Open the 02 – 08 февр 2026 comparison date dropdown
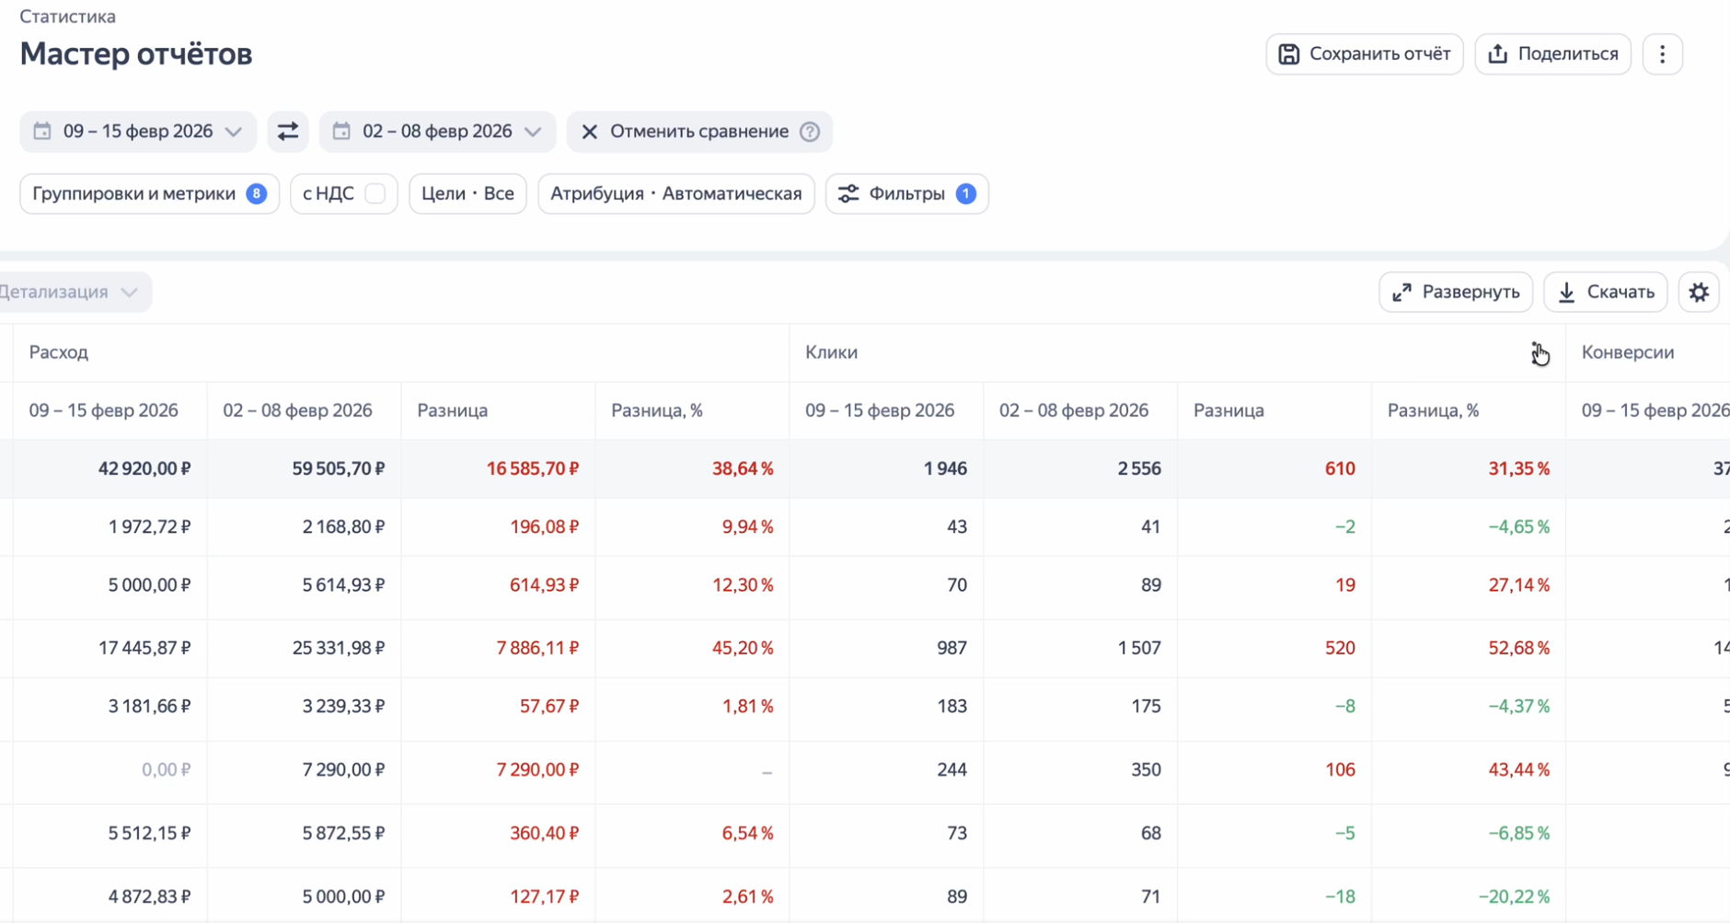 [437, 132]
